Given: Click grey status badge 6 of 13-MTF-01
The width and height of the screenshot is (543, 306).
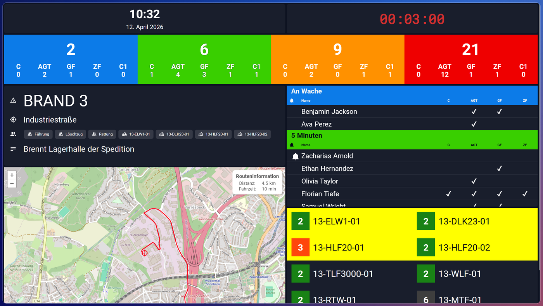Looking at the screenshot, I should [x=426, y=297].
